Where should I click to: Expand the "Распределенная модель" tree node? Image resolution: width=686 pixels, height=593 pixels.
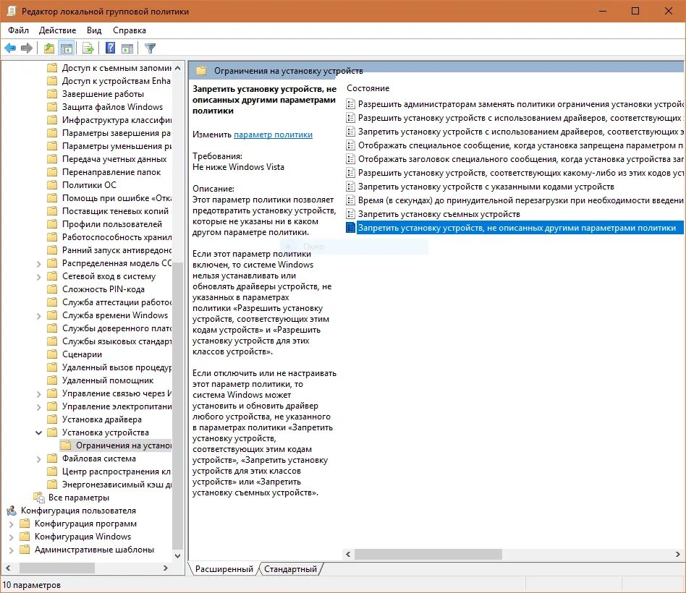[38, 264]
